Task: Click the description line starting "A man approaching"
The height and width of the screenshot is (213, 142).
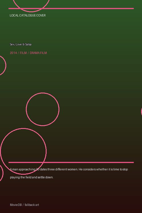Action: tap(69, 169)
